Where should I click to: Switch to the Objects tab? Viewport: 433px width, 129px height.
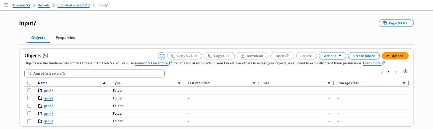(x=38, y=38)
